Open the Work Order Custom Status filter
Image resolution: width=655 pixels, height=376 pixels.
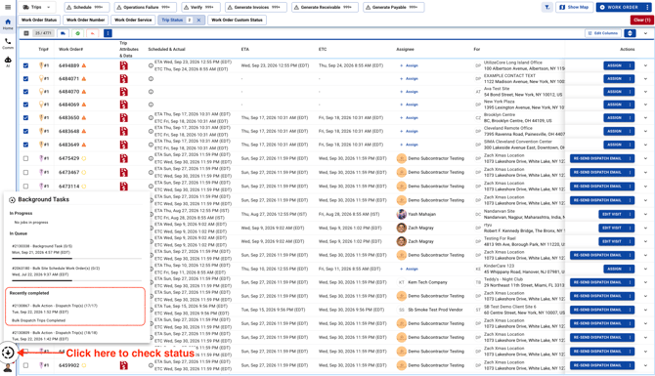pos(237,21)
